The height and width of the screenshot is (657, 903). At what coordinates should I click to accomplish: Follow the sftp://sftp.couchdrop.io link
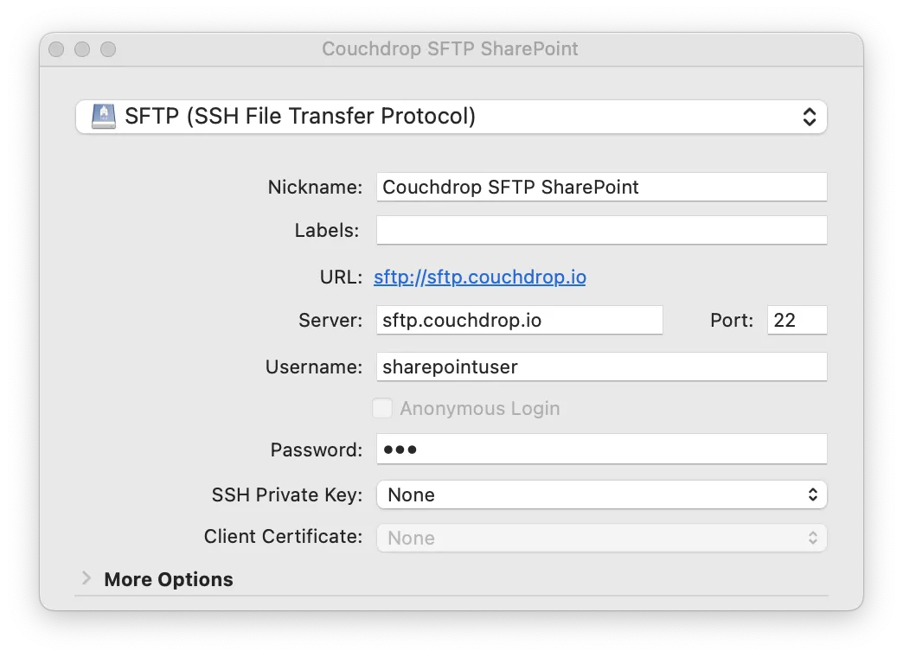point(479,277)
